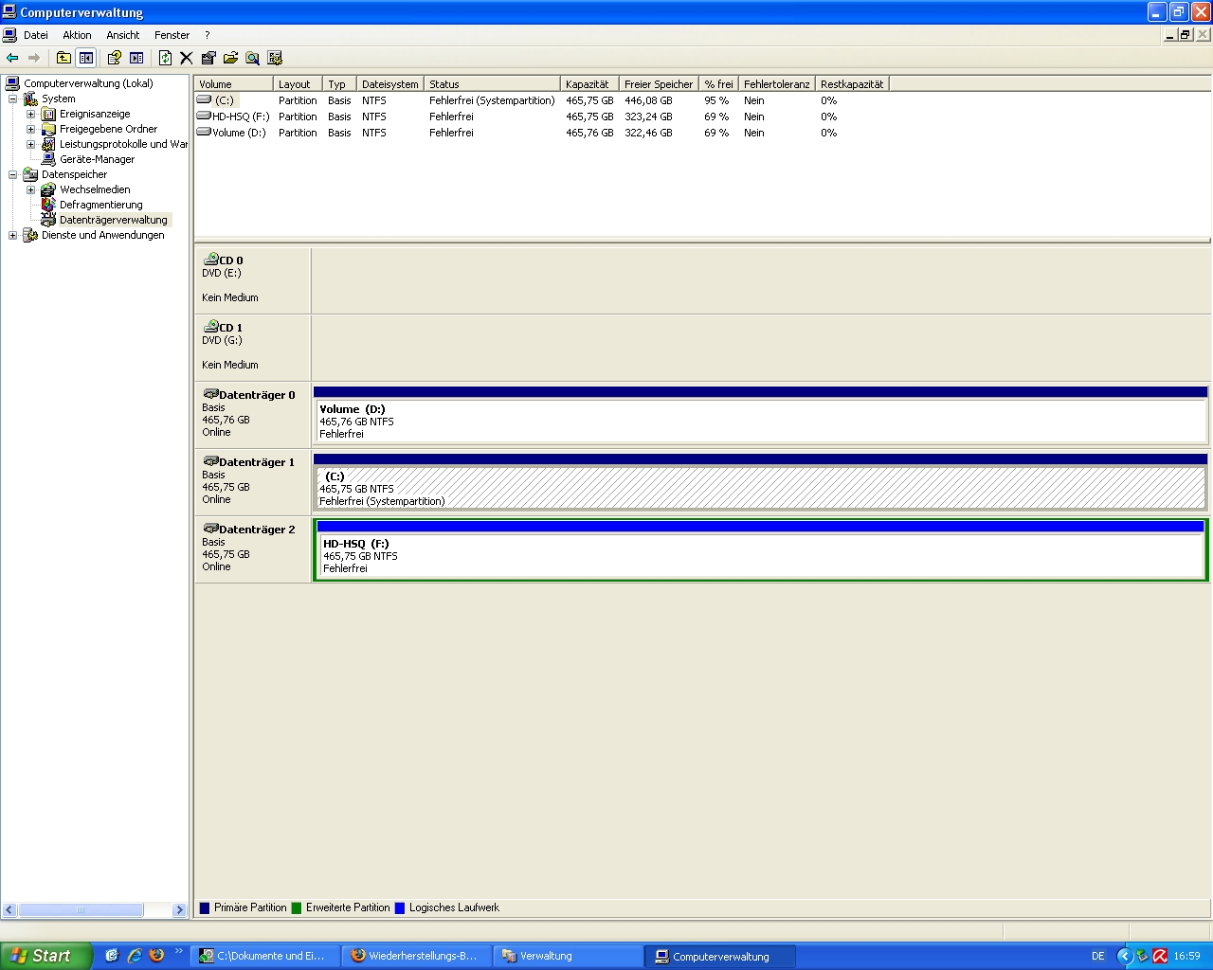Open the ? help menu

[208, 35]
